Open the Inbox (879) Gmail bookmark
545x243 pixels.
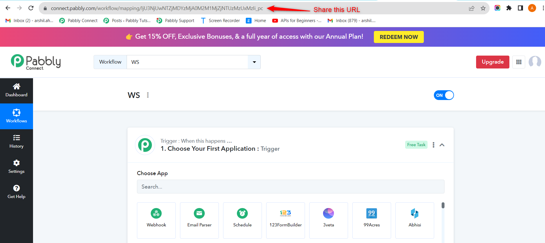(351, 21)
